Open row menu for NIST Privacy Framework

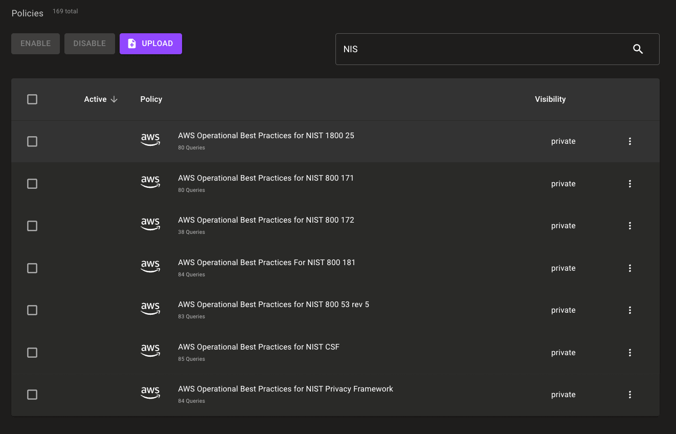[629, 395]
